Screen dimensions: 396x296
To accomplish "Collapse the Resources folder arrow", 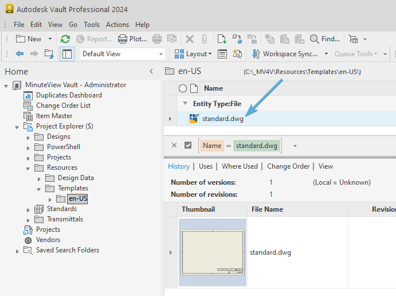I will coord(28,169).
